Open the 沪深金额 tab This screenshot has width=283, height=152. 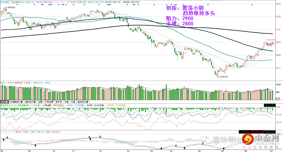click(49, 102)
